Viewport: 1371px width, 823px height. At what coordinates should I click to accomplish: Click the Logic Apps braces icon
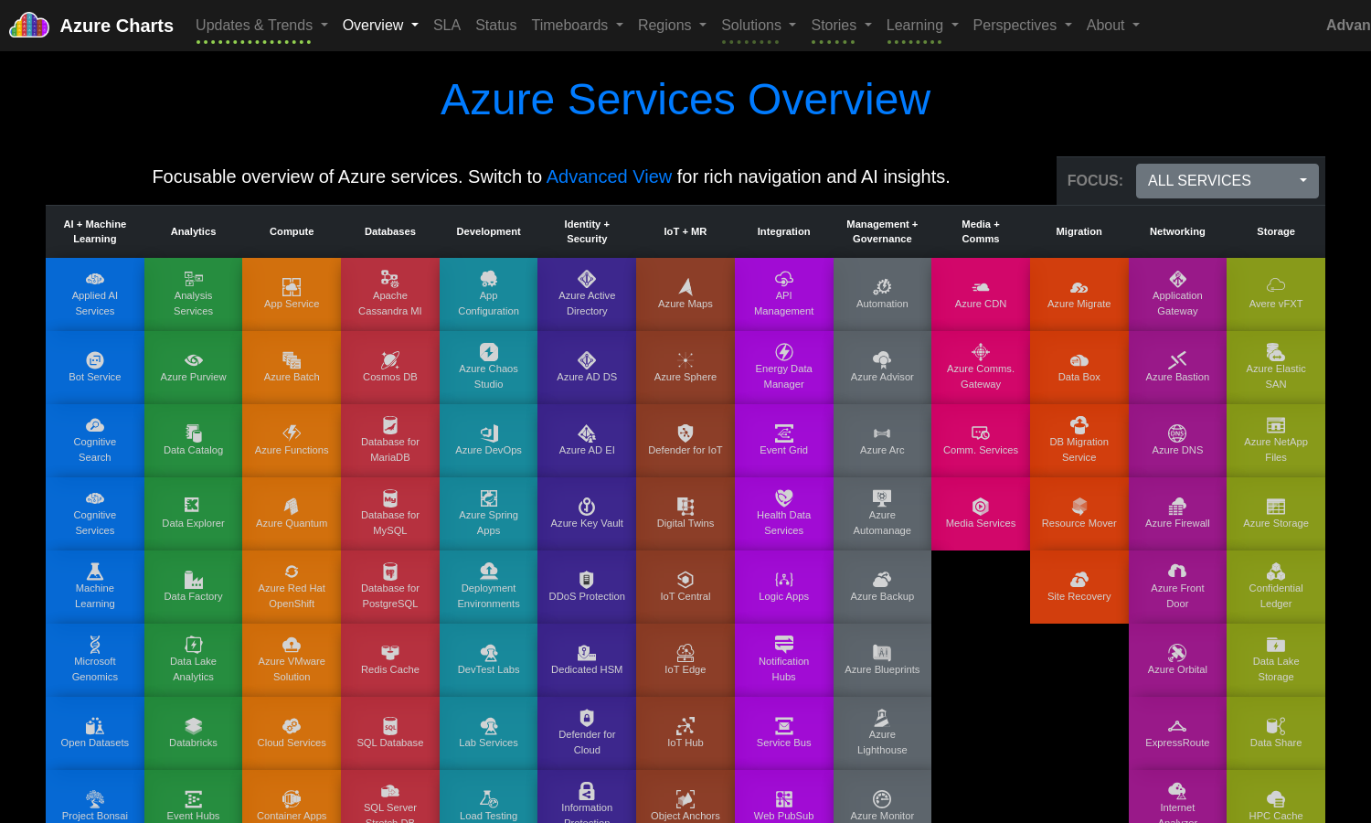coord(783,580)
